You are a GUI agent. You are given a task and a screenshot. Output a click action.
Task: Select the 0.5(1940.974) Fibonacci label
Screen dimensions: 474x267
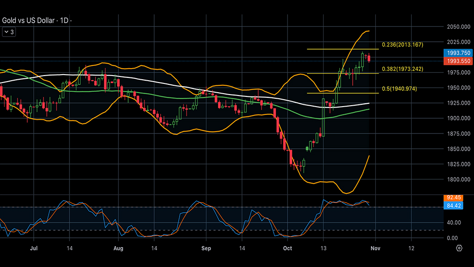tap(399, 89)
